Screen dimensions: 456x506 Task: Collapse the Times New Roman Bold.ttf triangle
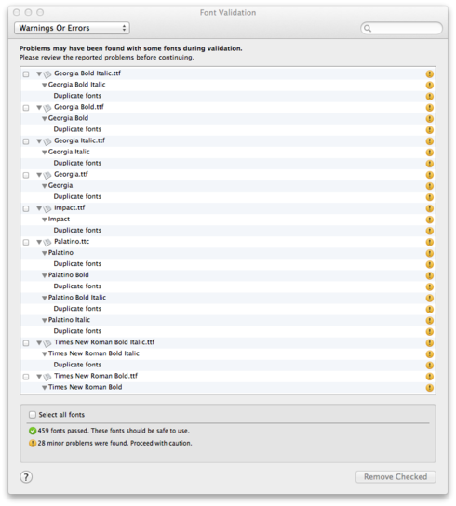pyautogui.click(x=39, y=377)
